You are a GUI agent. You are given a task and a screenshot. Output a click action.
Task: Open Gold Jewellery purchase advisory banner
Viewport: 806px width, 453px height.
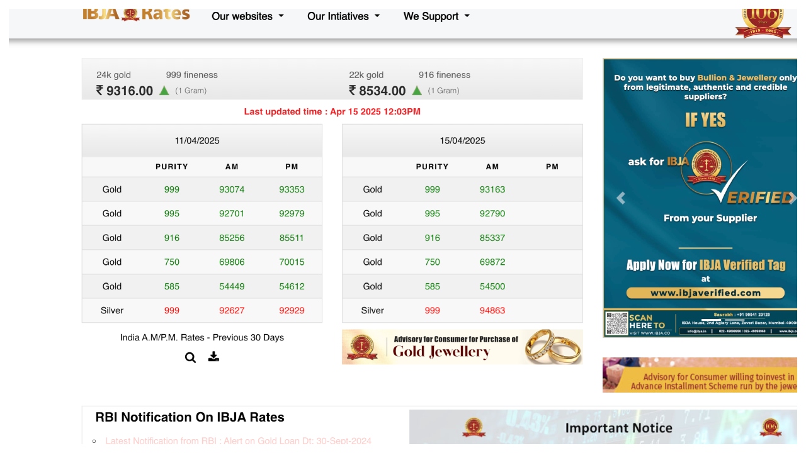(462, 347)
